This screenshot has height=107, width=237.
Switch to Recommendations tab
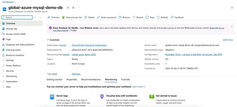coord(91,79)
